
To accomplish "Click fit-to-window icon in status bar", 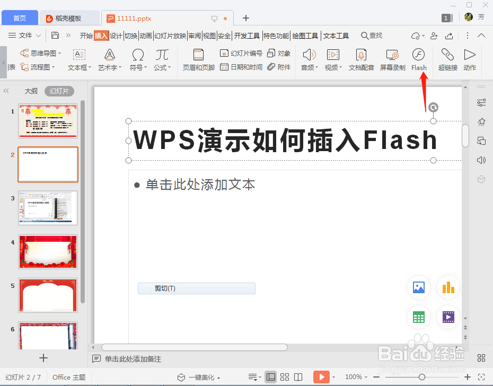I will pyautogui.click(x=481, y=377).
